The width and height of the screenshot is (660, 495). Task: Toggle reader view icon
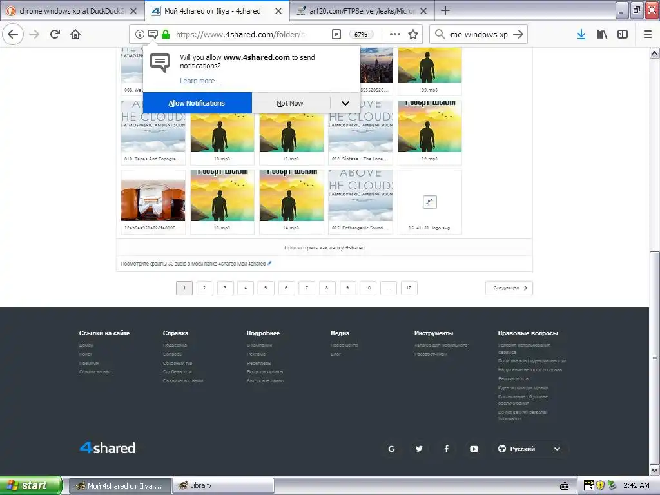point(336,34)
